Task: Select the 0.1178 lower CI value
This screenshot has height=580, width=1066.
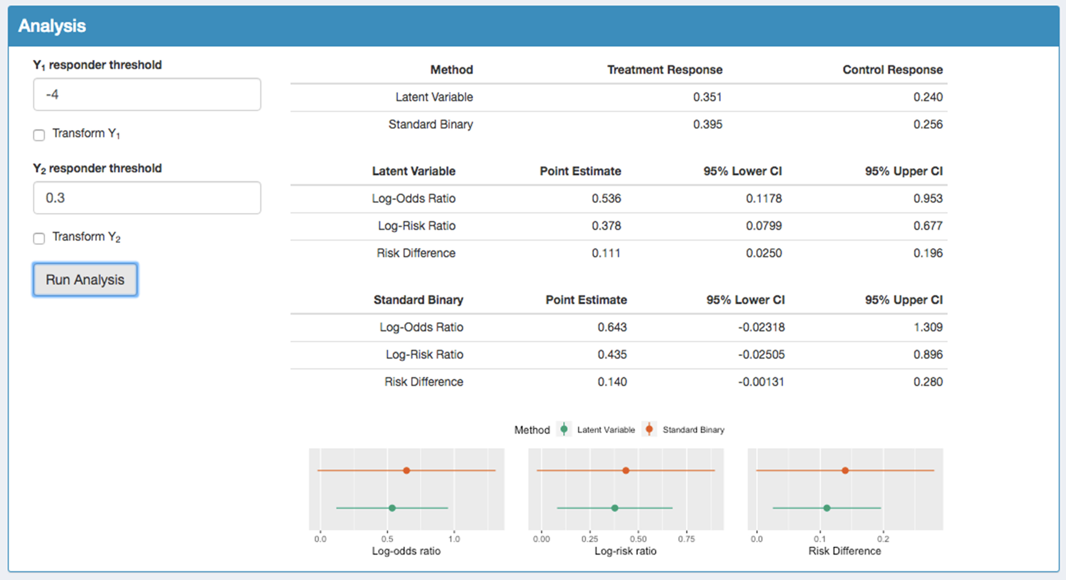Action: pyautogui.click(x=764, y=198)
